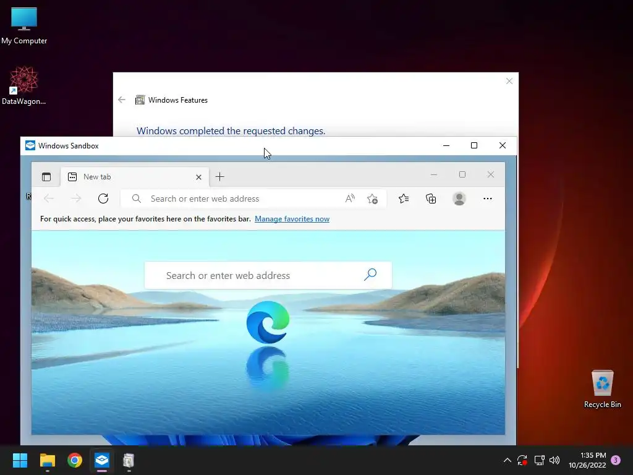Go back in Windows Features dialog

point(122,100)
